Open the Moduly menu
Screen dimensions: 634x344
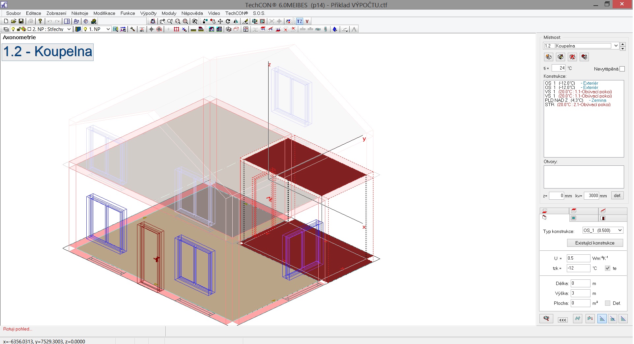(169, 13)
